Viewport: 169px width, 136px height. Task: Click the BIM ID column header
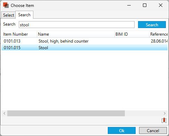tap(132, 34)
